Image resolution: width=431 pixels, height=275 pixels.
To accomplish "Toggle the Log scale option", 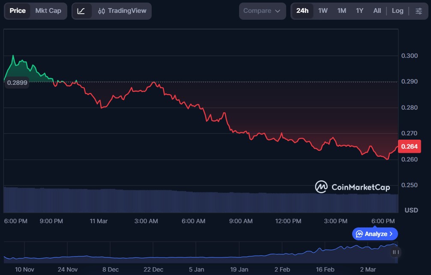I will point(397,11).
